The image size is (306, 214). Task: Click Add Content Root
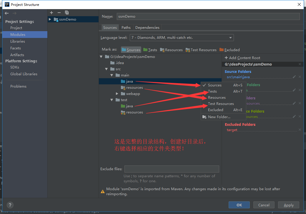pyautogui.click(x=242, y=58)
